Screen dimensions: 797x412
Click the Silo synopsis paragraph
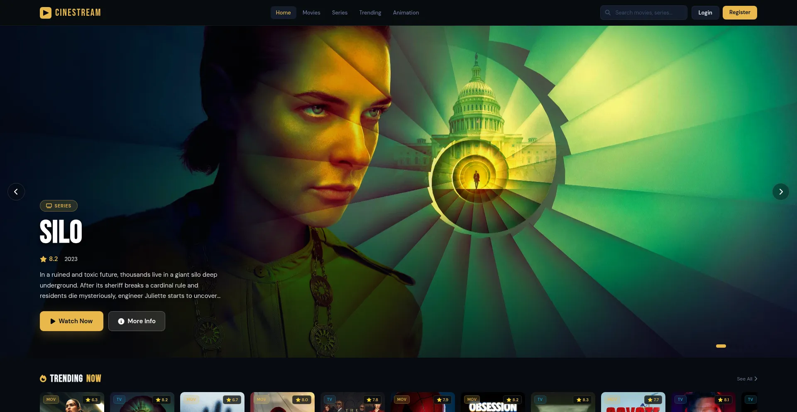(x=130, y=285)
